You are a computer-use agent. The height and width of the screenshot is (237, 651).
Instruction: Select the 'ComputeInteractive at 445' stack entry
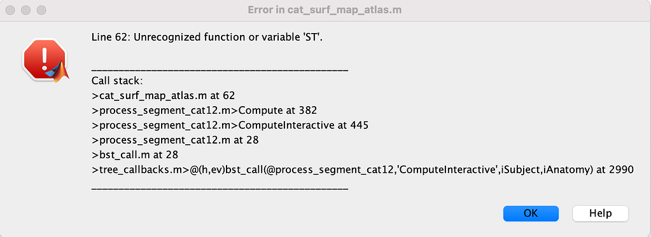[230, 125]
